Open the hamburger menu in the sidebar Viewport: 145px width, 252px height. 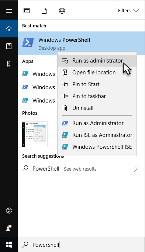pos(9,11)
